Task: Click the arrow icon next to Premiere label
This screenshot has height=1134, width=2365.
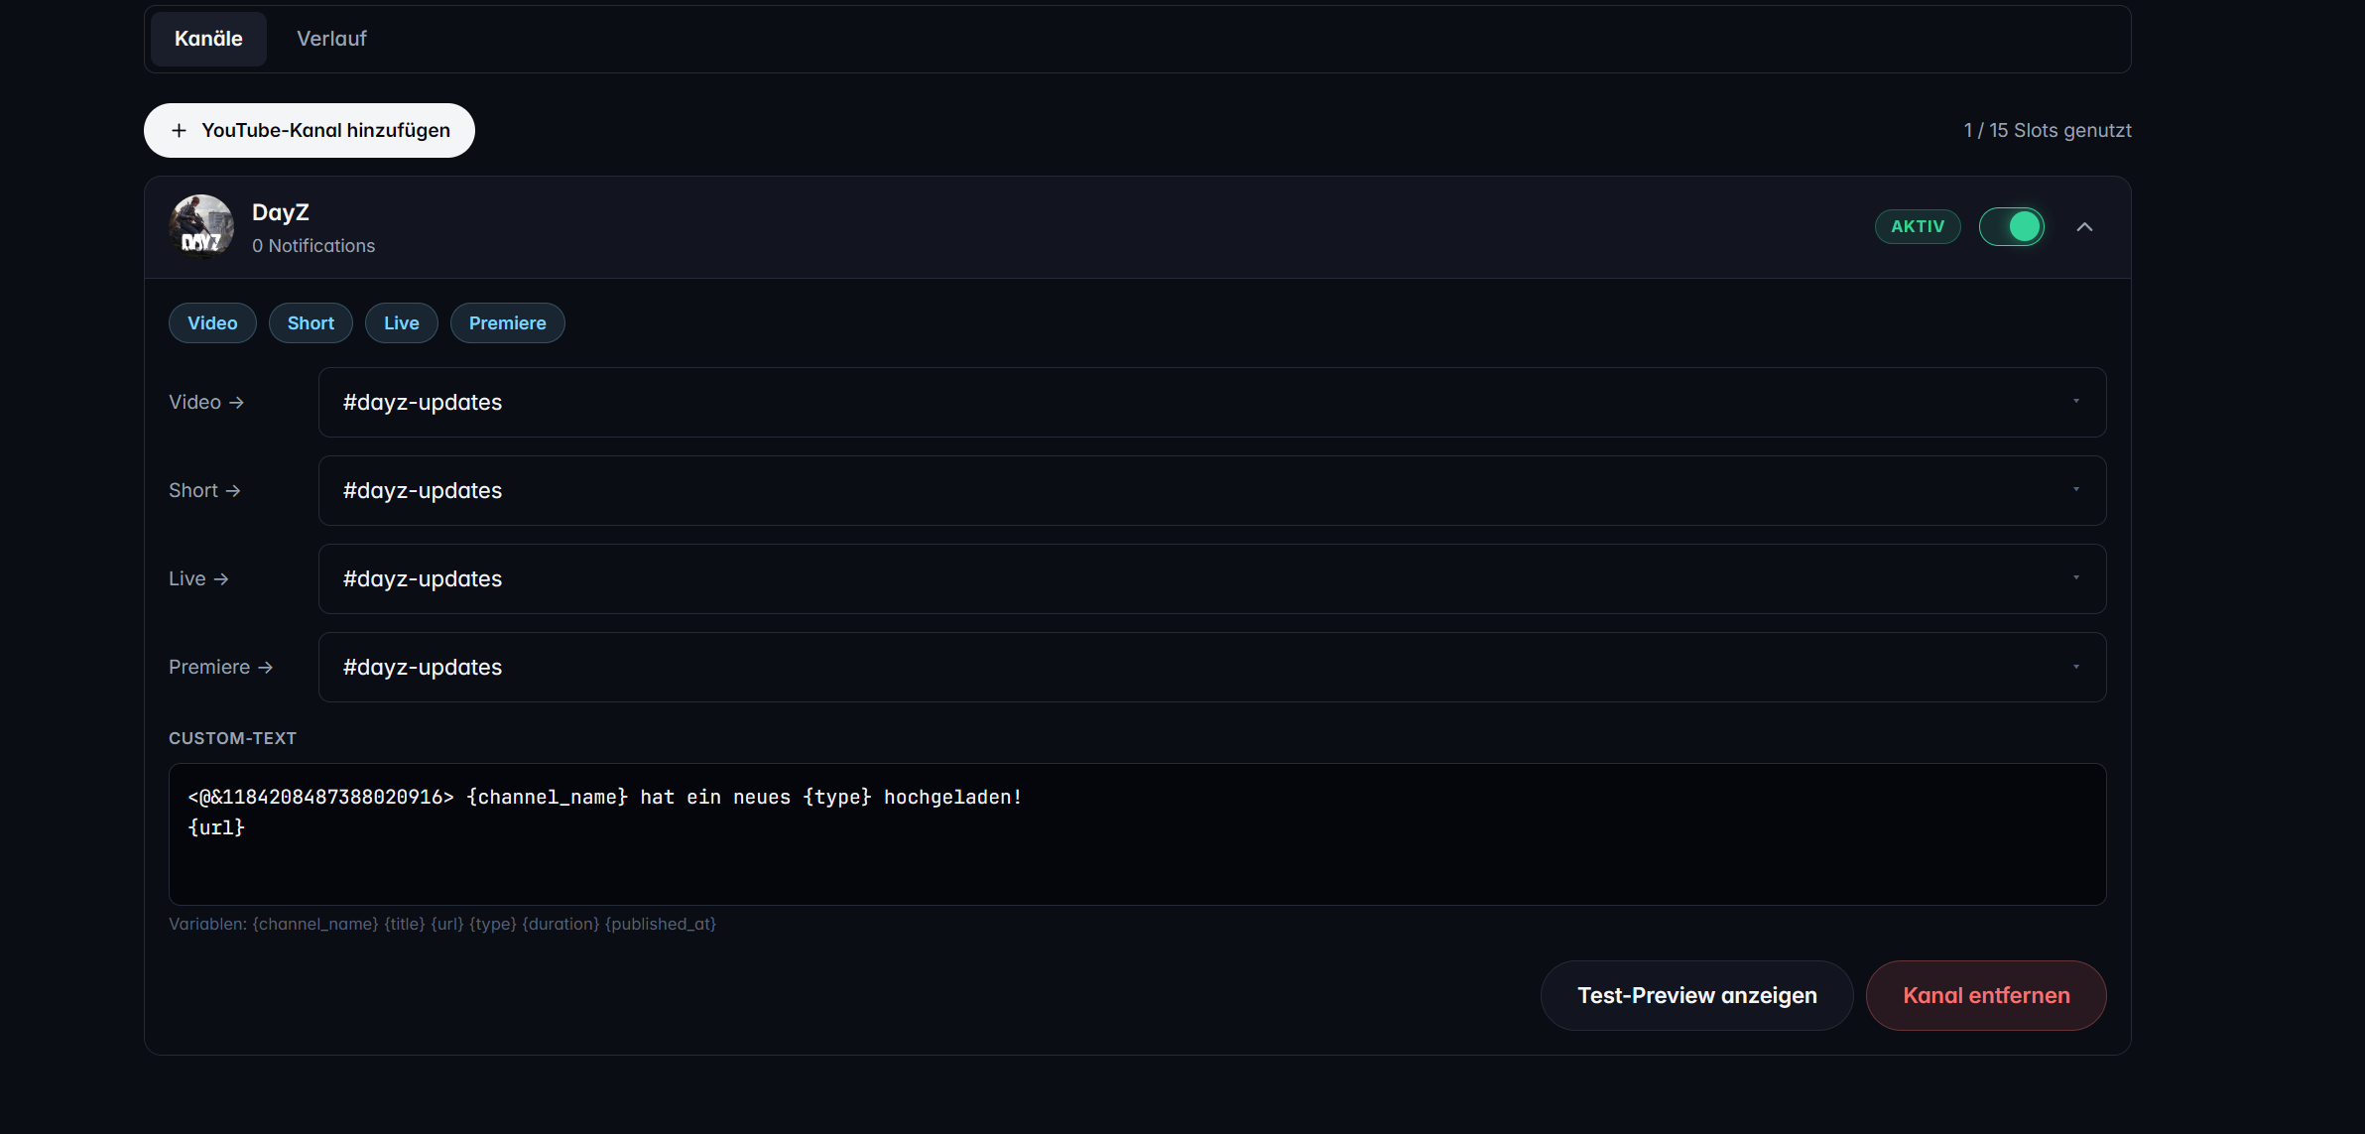Action: pyautogui.click(x=264, y=667)
